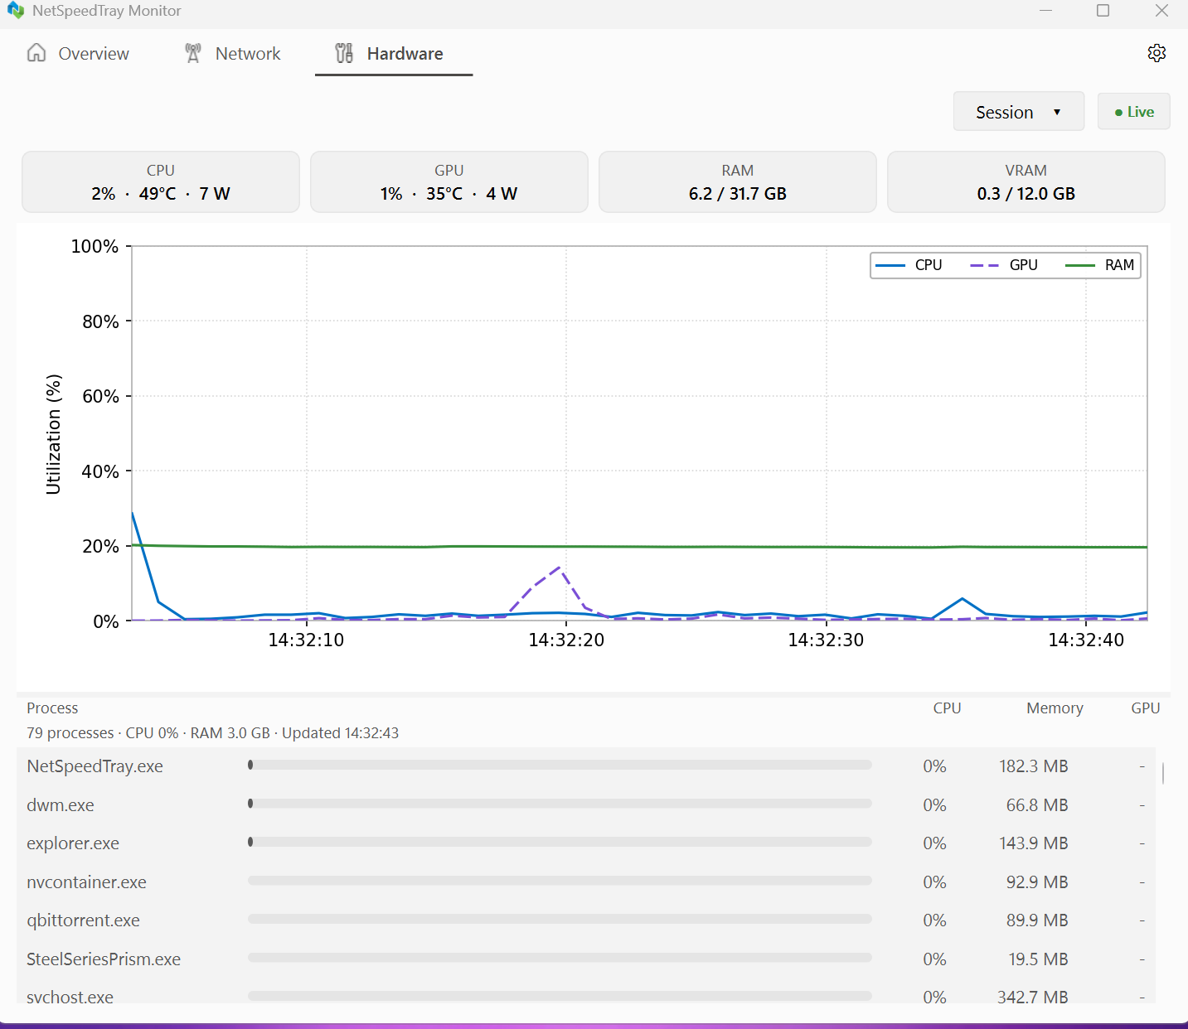Click the Overview home icon

pos(36,53)
